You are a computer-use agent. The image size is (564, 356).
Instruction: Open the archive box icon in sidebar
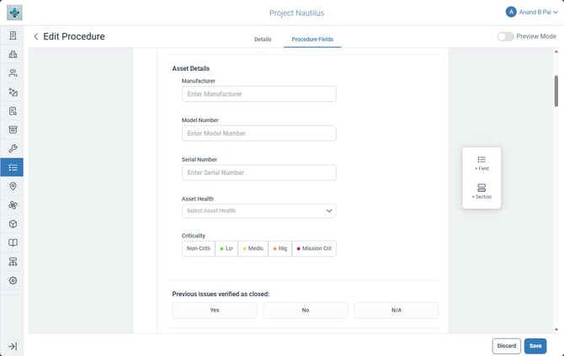pos(13,130)
